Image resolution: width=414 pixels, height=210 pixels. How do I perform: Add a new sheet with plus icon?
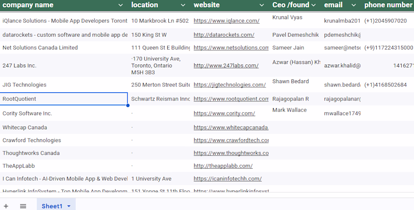[6, 206]
